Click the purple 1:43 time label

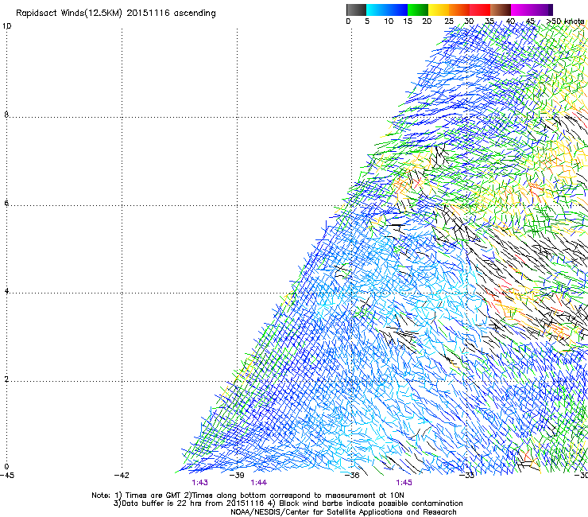click(x=200, y=483)
